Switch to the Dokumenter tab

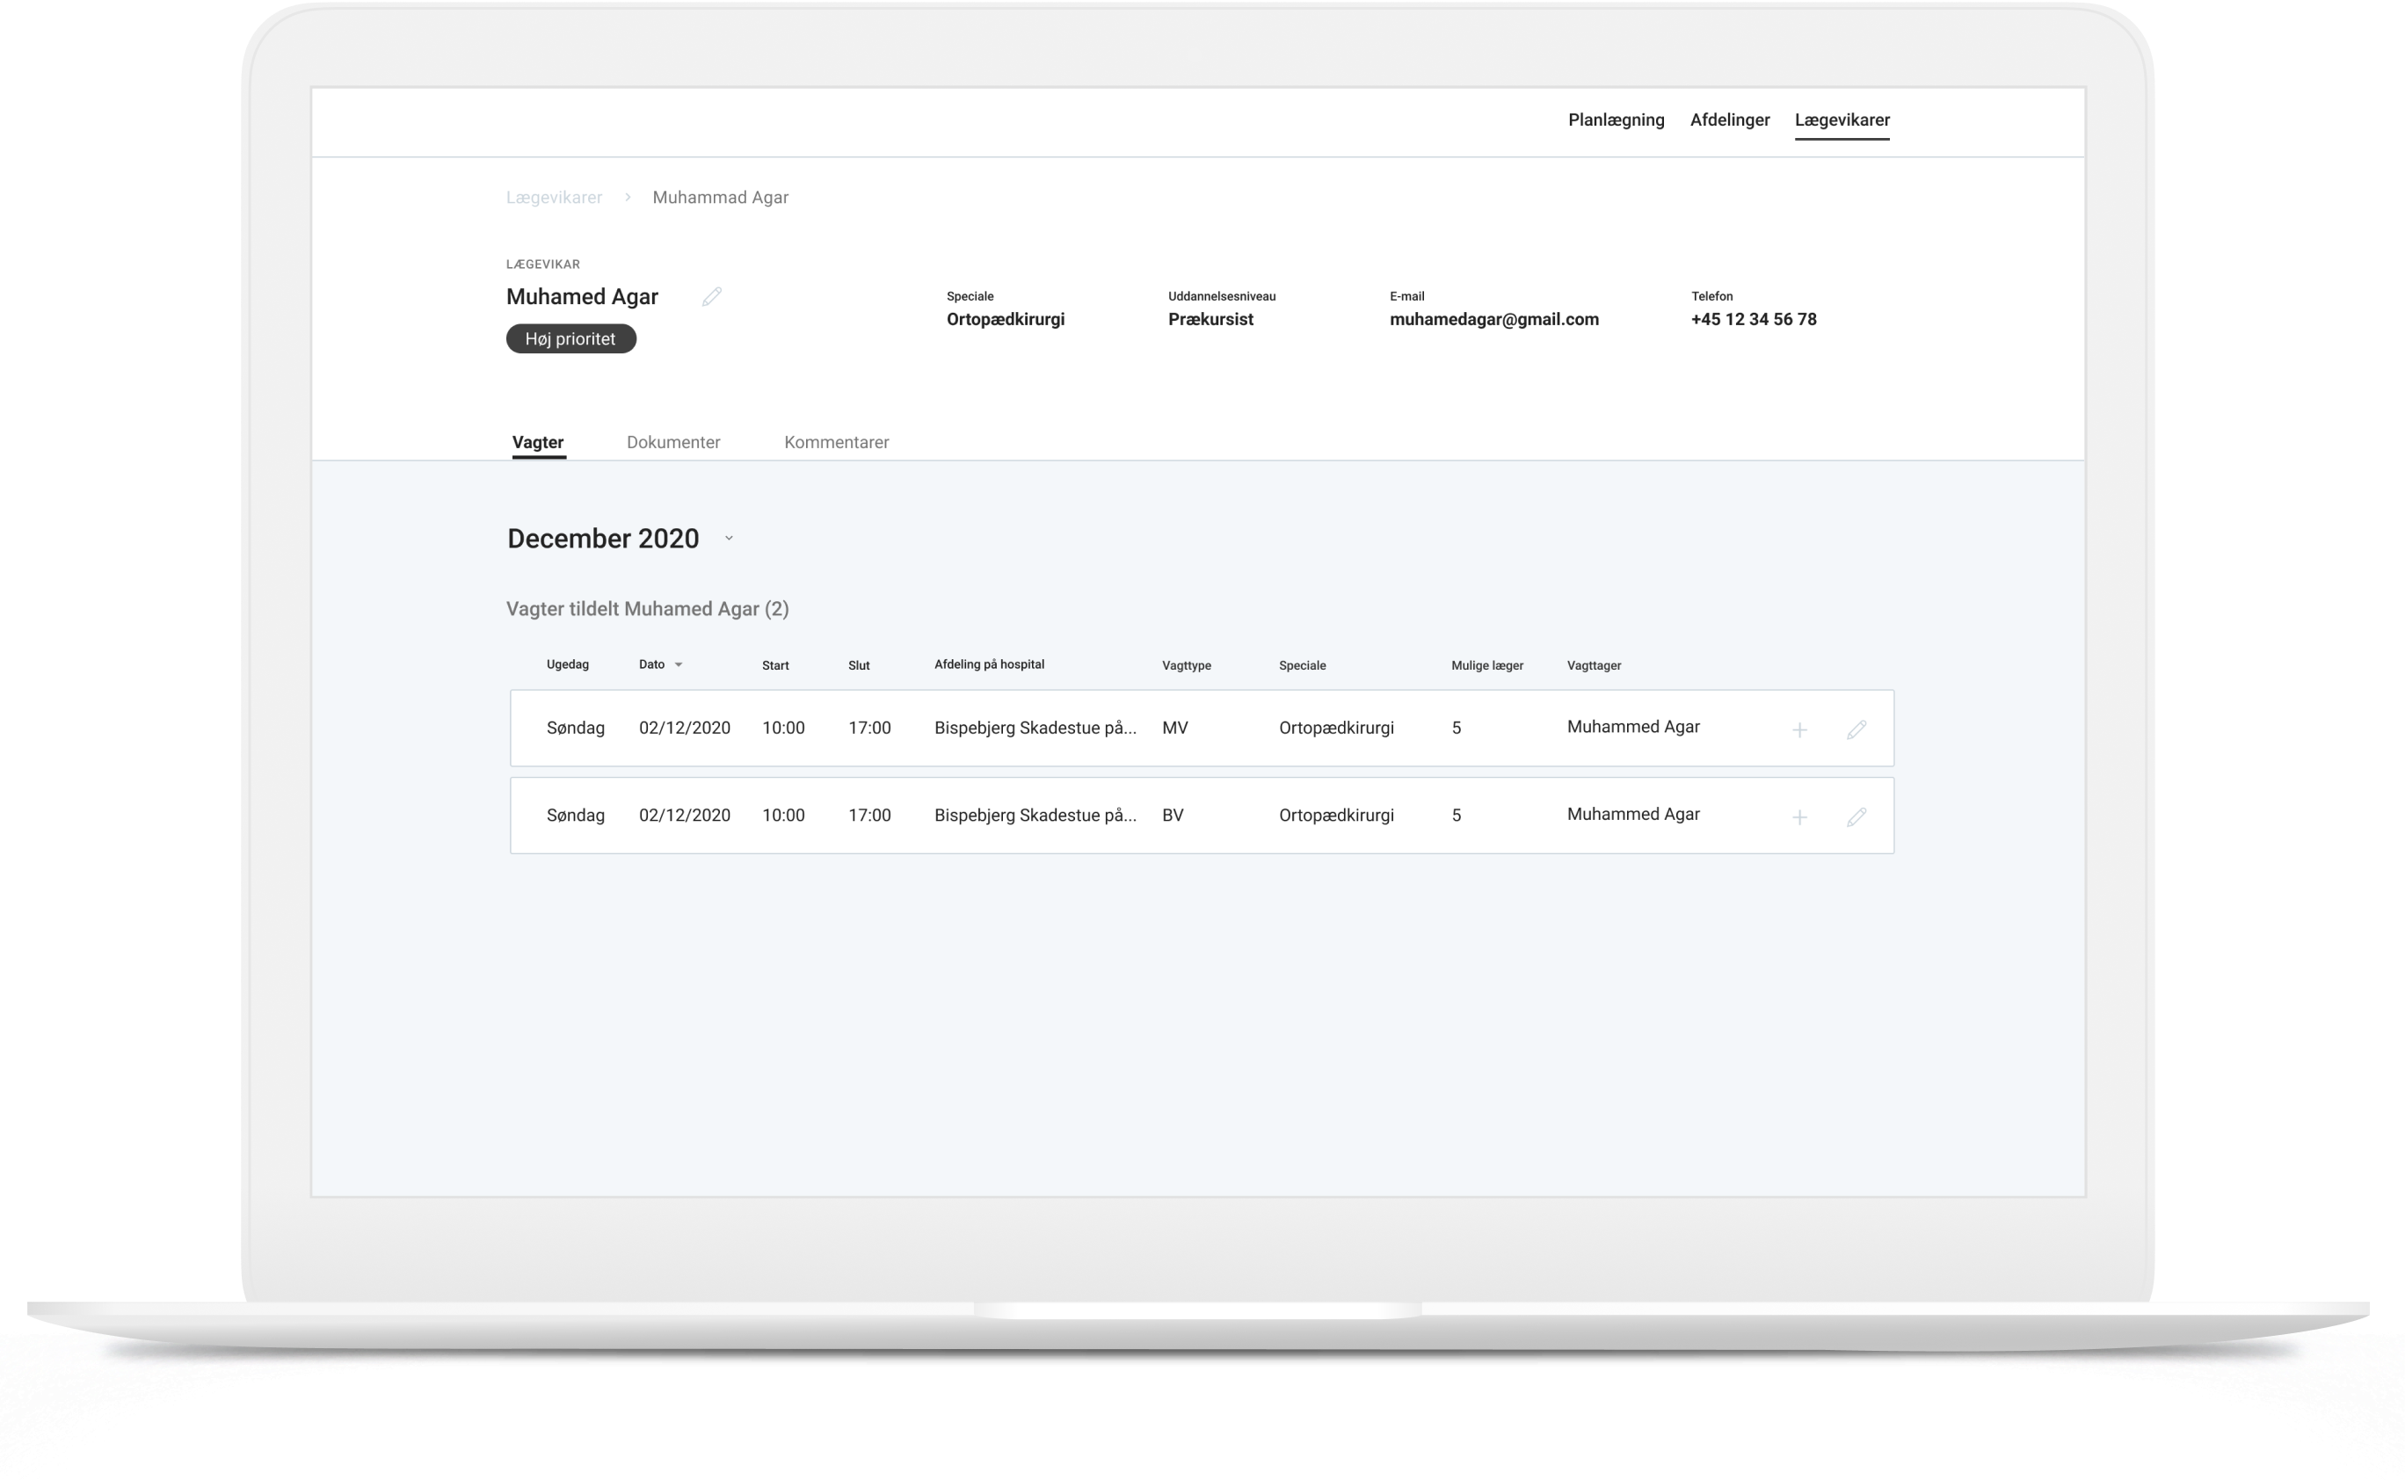click(673, 442)
